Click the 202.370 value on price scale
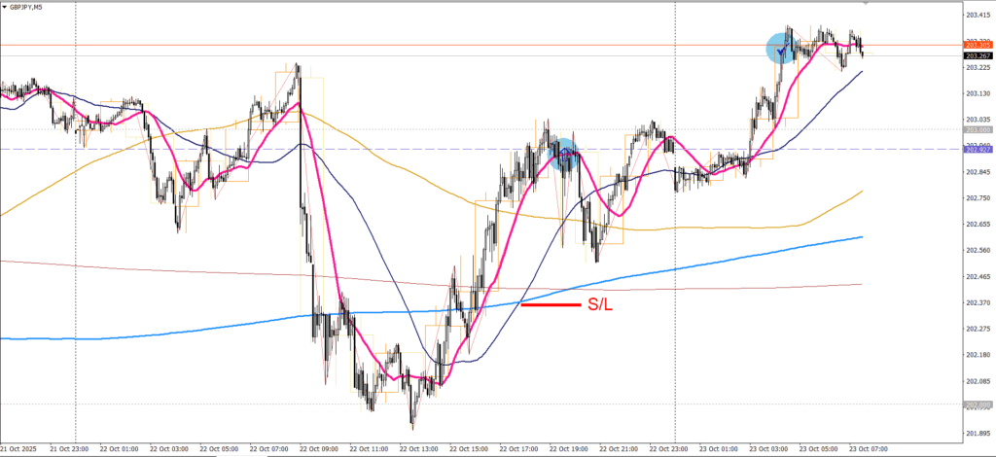The image size is (996, 457). pyautogui.click(x=977, y=302)
